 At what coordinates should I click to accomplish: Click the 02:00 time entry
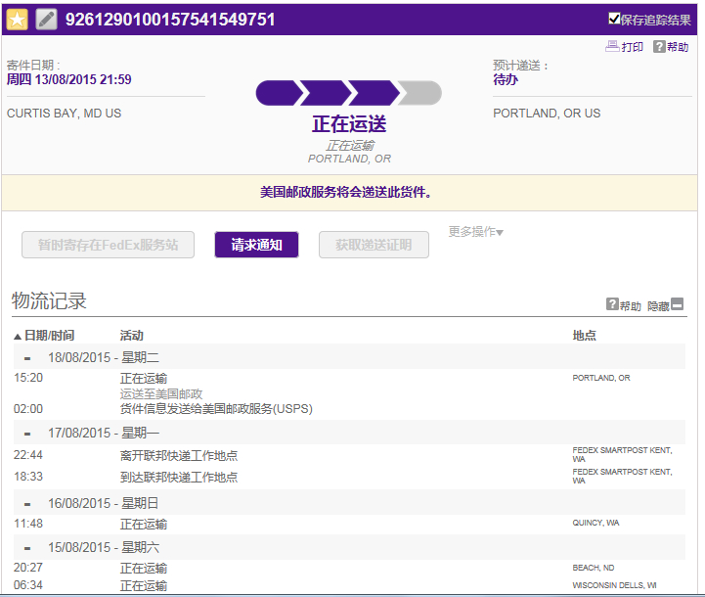click(x=28, y=409)
